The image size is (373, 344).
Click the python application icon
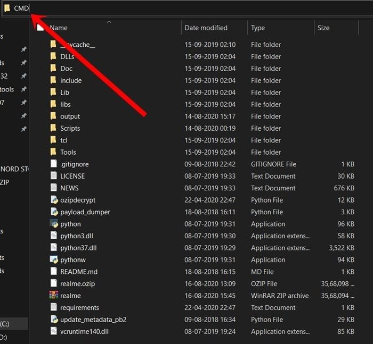click(x=54, y=224)
